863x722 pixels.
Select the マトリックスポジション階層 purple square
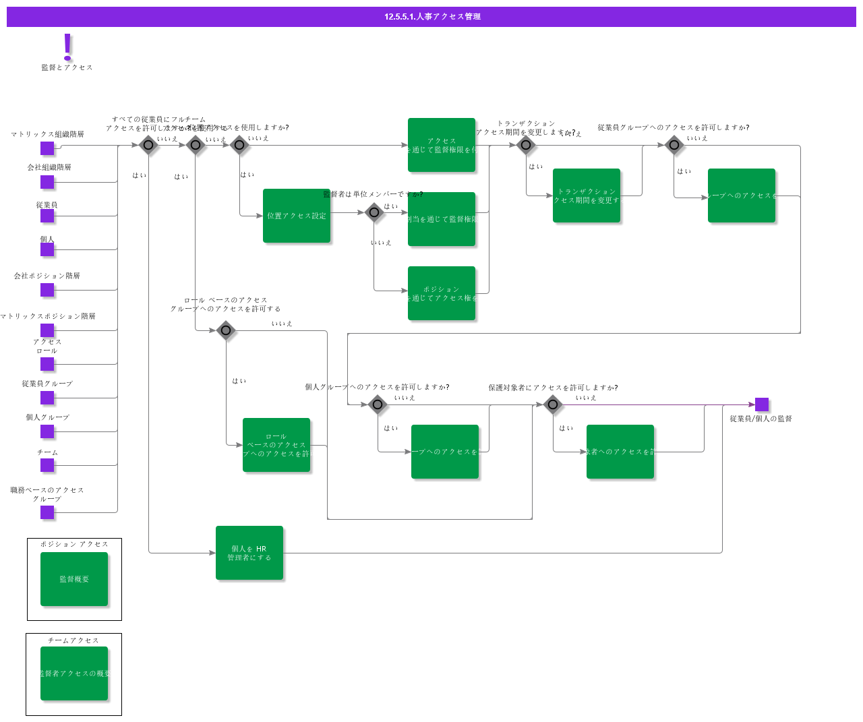pyautogui.click(x=47, y=330)
